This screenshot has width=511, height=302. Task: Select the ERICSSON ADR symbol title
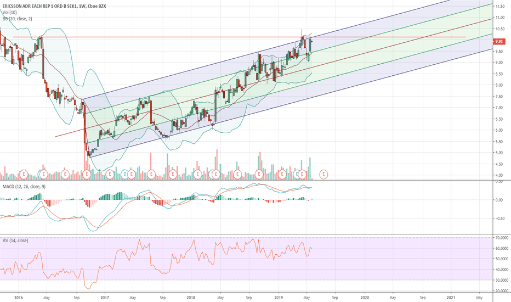[x=54, y=6]
